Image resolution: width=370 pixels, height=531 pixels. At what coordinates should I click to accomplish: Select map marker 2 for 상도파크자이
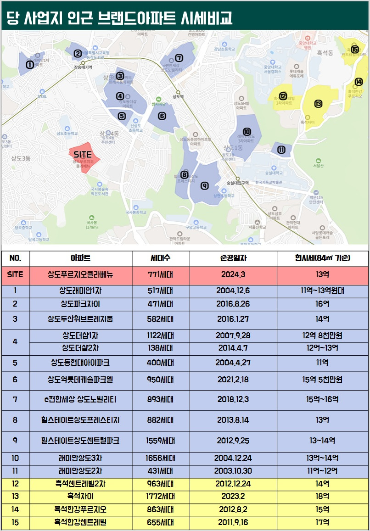(77, 53)
